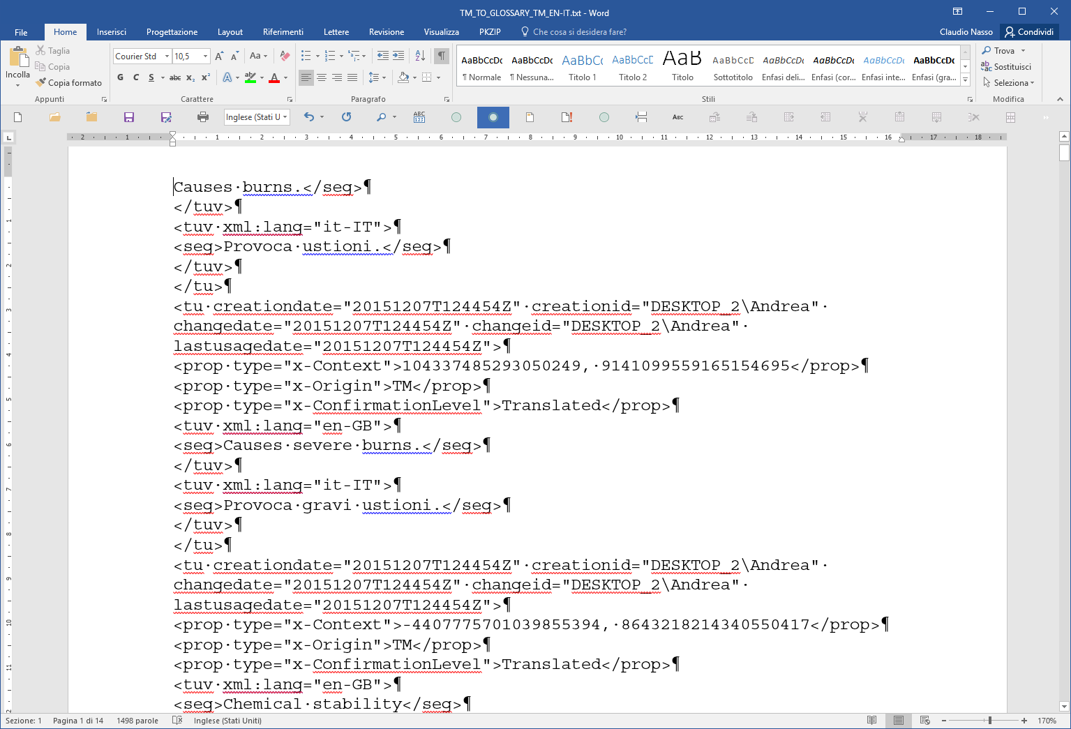Click the vertical scrollbar down arrow
Image resolution: width=1071 pixels, height=729 pixels.
(1065, 706)
